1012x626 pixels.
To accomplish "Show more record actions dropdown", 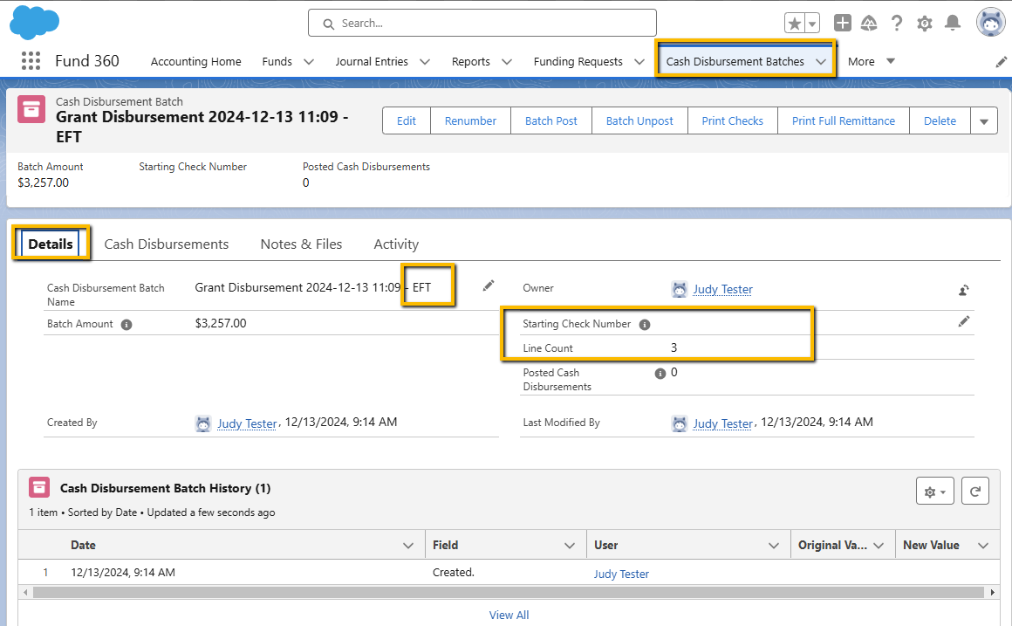I will (984, 120).
